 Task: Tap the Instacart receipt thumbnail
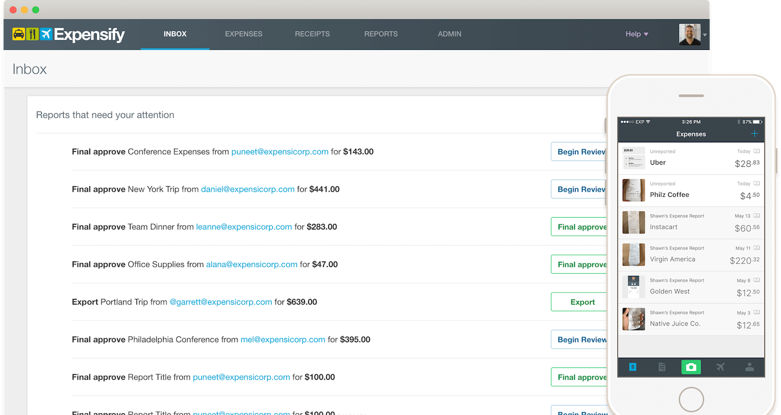[634, 222]
